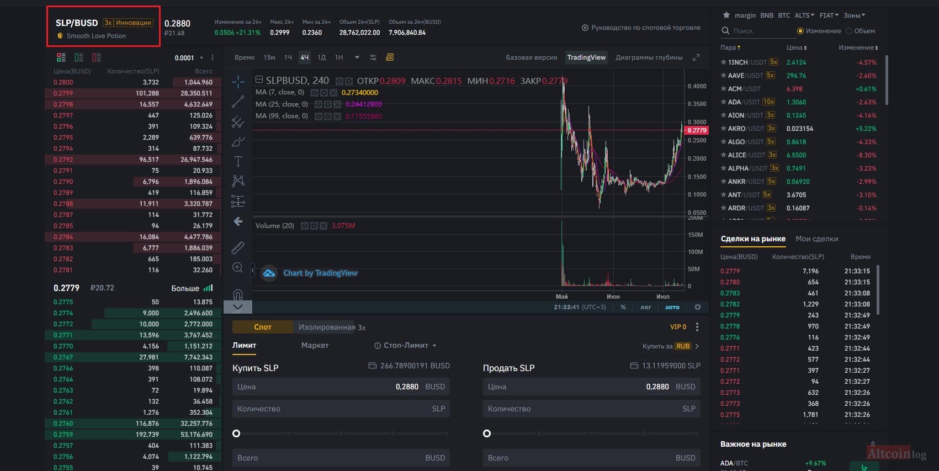The width and height of the screenshot is (939, 471).
Task: Expand more time interval options arrow
Action: [x=357, y=57]
